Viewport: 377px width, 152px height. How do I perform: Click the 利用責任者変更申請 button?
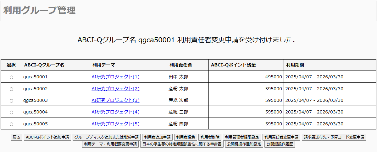pos(281,137)
